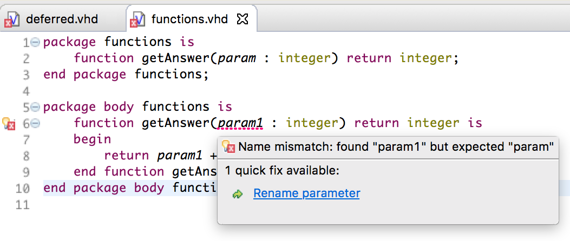Close the functions.vhd tab
570x241 pixels.
click(243, 19)
